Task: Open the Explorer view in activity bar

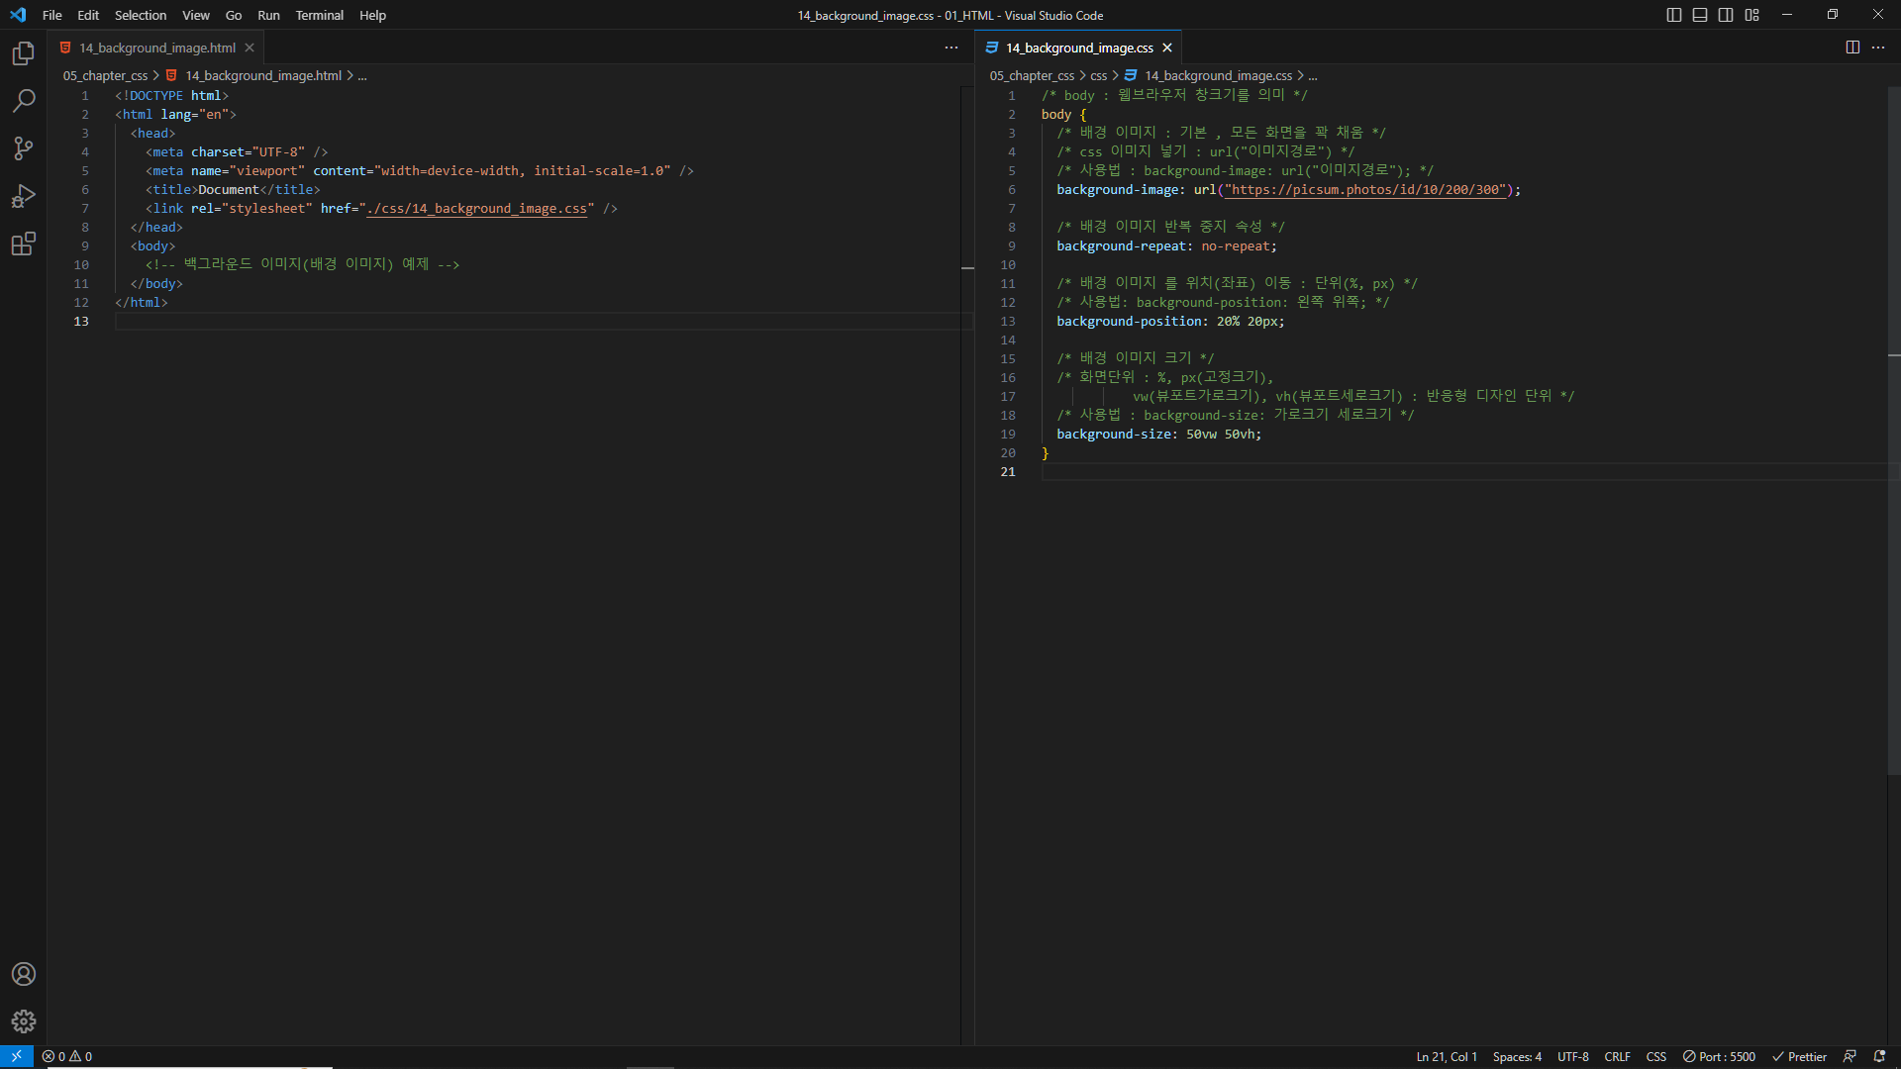Action: (x=24, y=53)
